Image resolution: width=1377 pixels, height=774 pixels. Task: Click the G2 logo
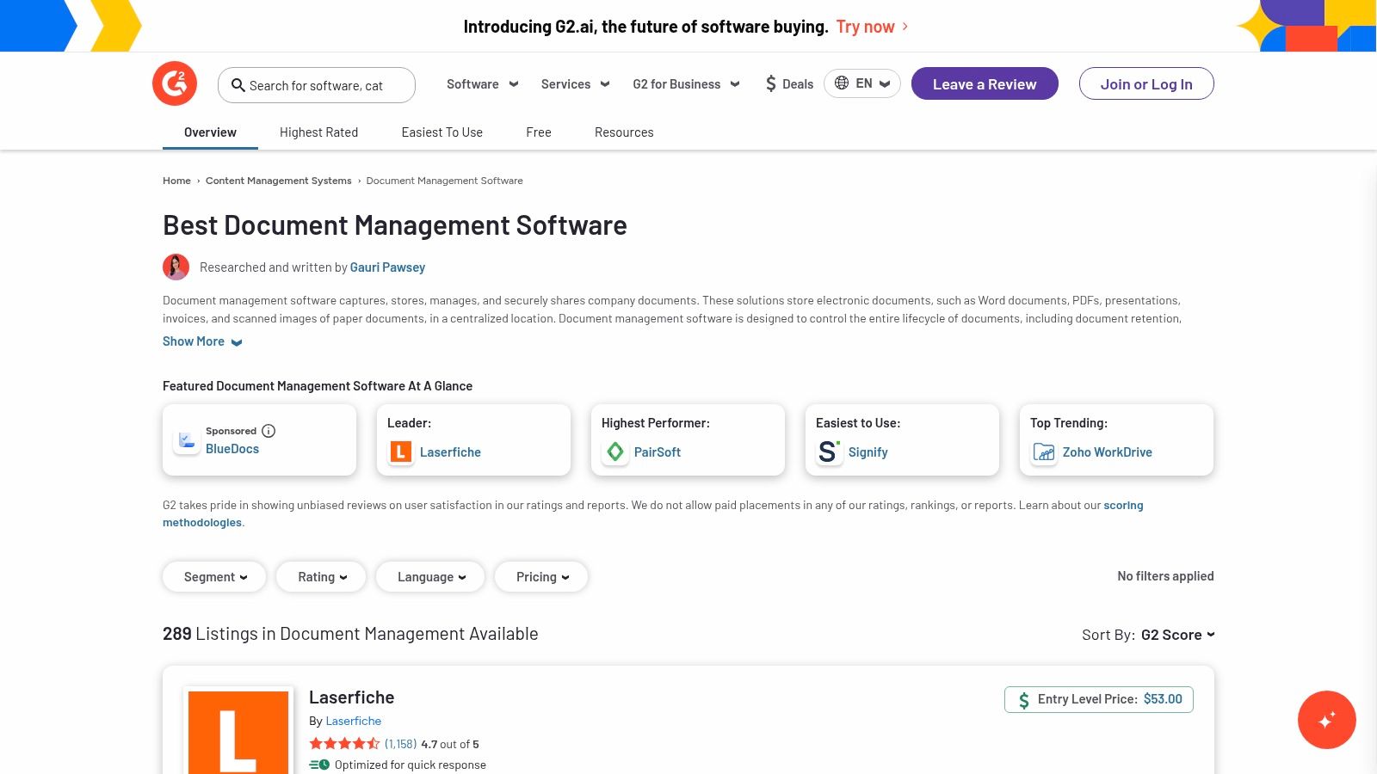[x=174, y=83]
